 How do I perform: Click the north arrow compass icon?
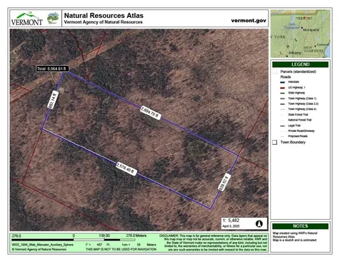[259, 223]
